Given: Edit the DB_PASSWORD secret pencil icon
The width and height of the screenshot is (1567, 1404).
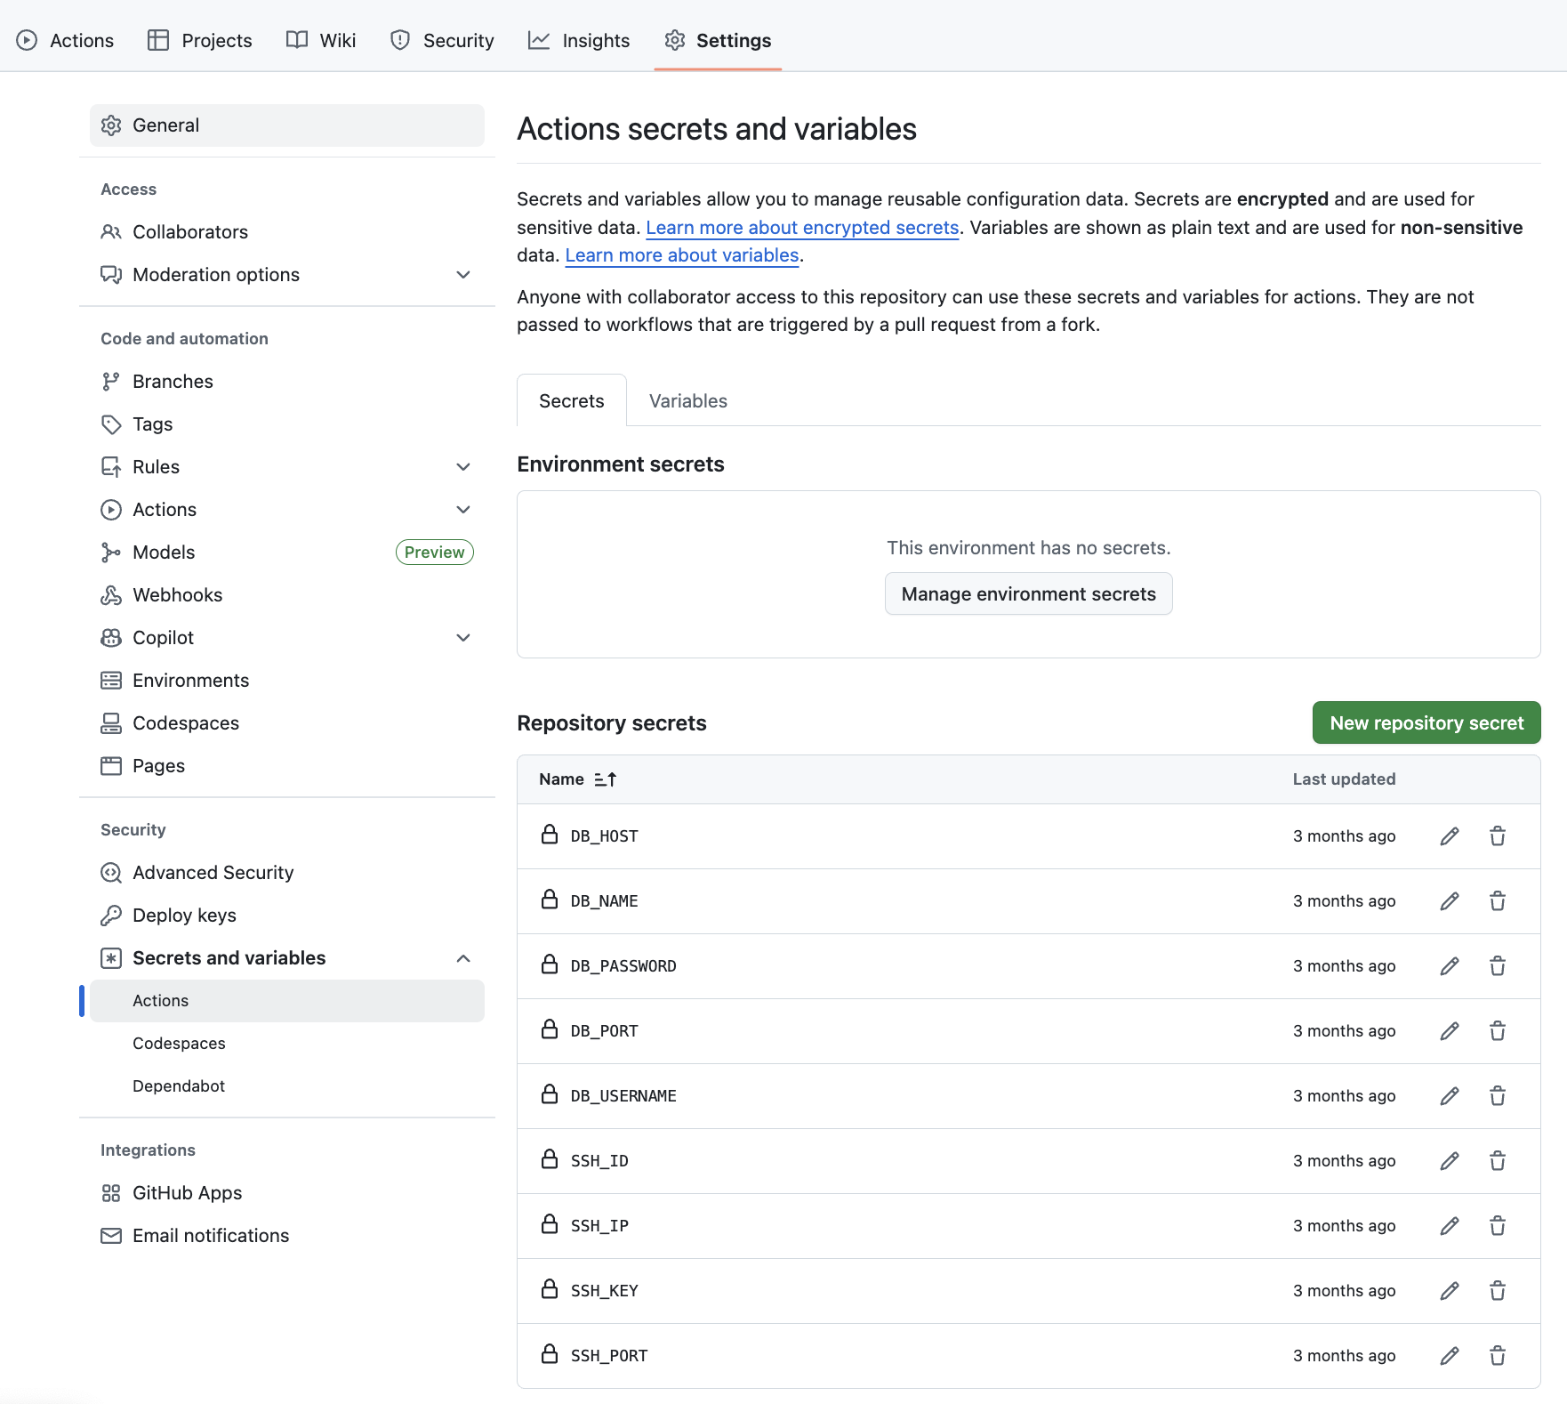Looking at the screenshot, I should coord(1450,966).
